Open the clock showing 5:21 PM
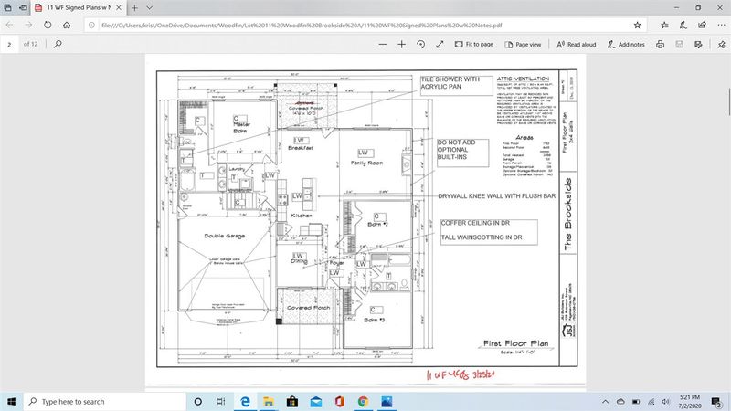This screenshot has height=411, width=731. [690, 401]
